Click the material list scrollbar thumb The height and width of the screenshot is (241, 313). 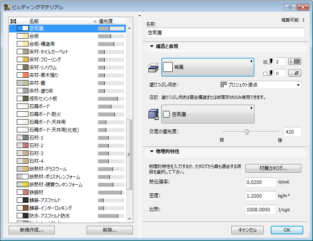tap(129, 155)
